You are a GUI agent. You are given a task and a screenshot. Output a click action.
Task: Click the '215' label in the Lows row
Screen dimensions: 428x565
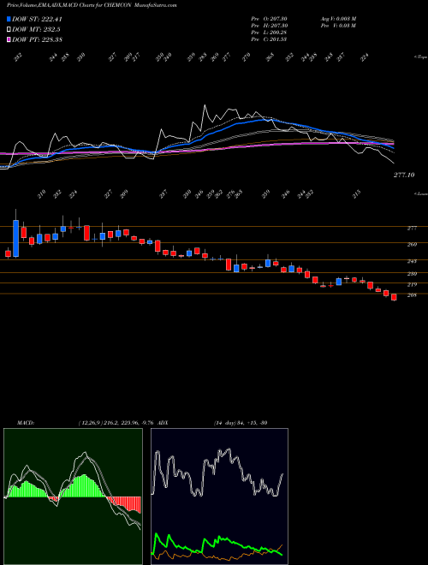(357, 194)
